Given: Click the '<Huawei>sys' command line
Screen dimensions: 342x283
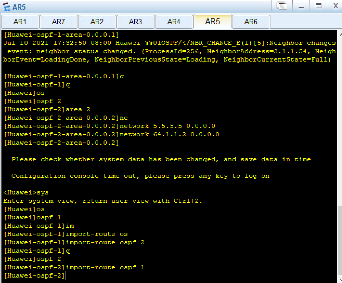Looking at the screenshot, I should (26, 192).
